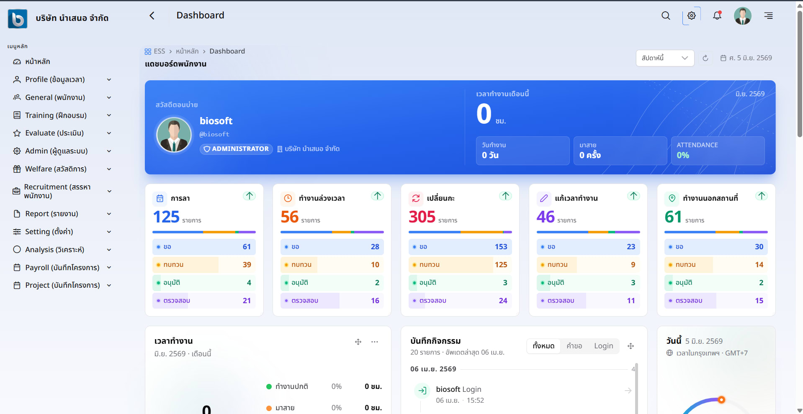Click the up arrow on ทำงานล่วงเวลา card
This screenshot has width=803, height=414.
(378, 196)
